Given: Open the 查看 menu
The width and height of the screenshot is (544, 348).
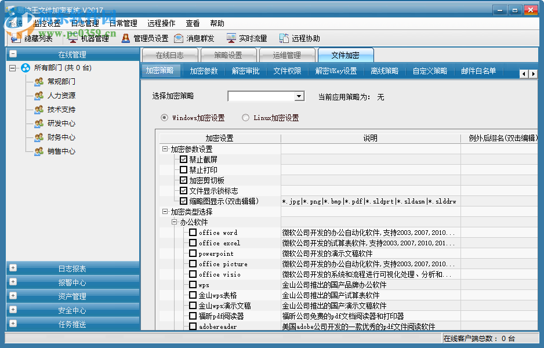Looking at the screenshot, I should click(x=193, y=23).
